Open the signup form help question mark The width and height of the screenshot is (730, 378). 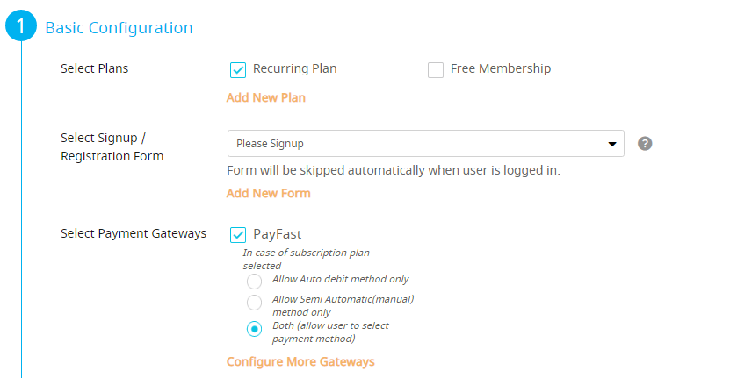[x=645, y=144]
